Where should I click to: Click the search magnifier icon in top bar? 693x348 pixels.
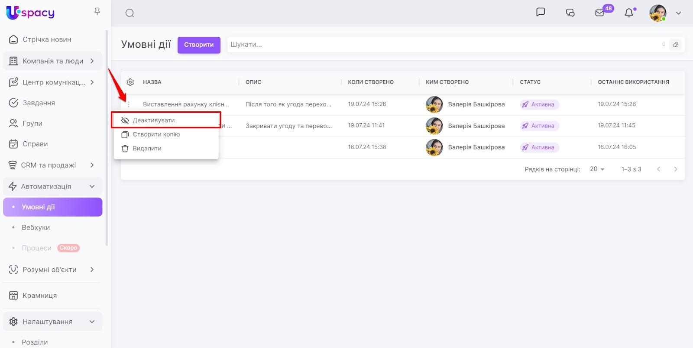[x=130, y=13]
